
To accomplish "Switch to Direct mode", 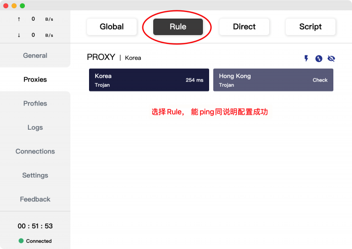I will [244, 27].
